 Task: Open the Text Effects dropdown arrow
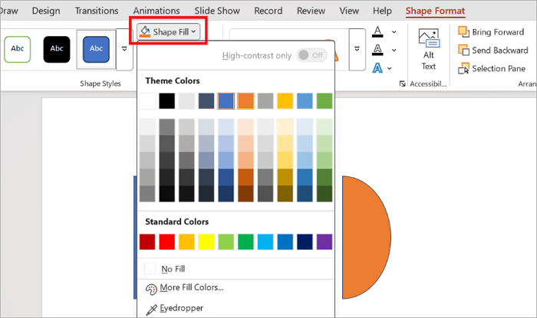(x=390, y=68)
